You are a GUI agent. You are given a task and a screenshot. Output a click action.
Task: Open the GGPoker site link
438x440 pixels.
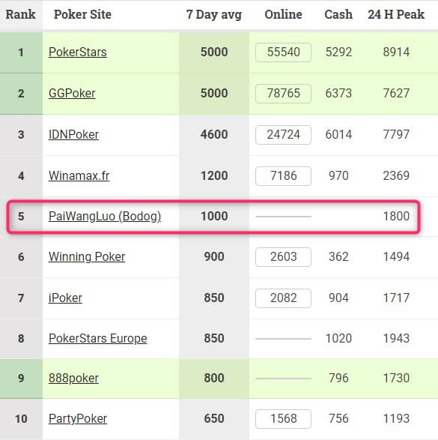coord(72,94)
